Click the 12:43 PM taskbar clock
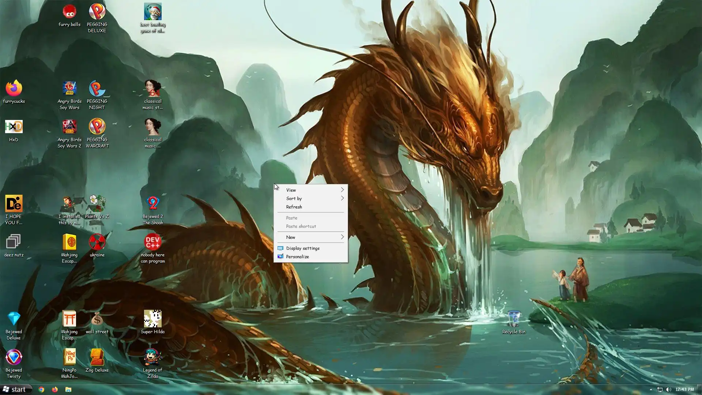 tap(684, 390)
